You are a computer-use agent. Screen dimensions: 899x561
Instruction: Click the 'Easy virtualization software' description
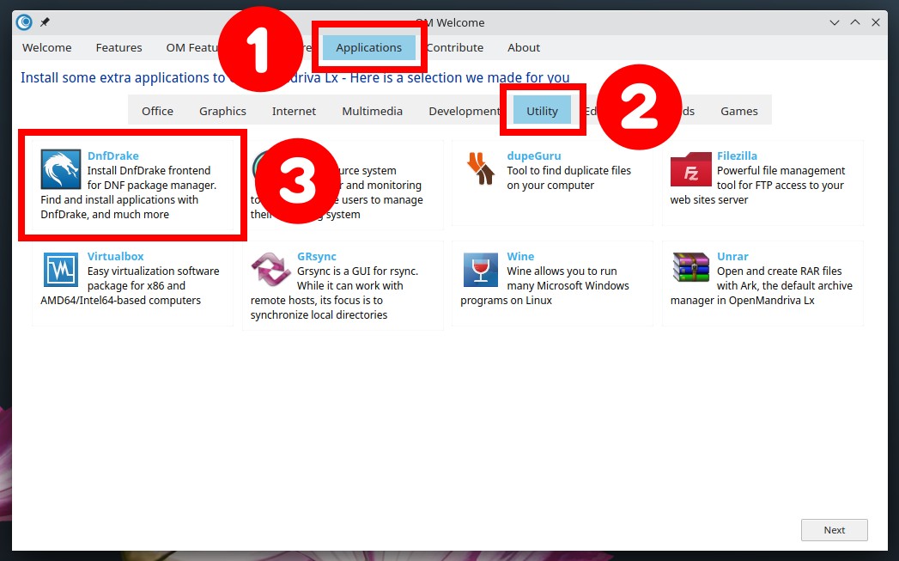coord(130,286)
